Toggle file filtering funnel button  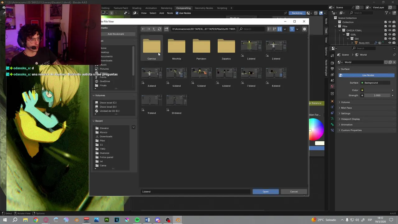(292, 29)
